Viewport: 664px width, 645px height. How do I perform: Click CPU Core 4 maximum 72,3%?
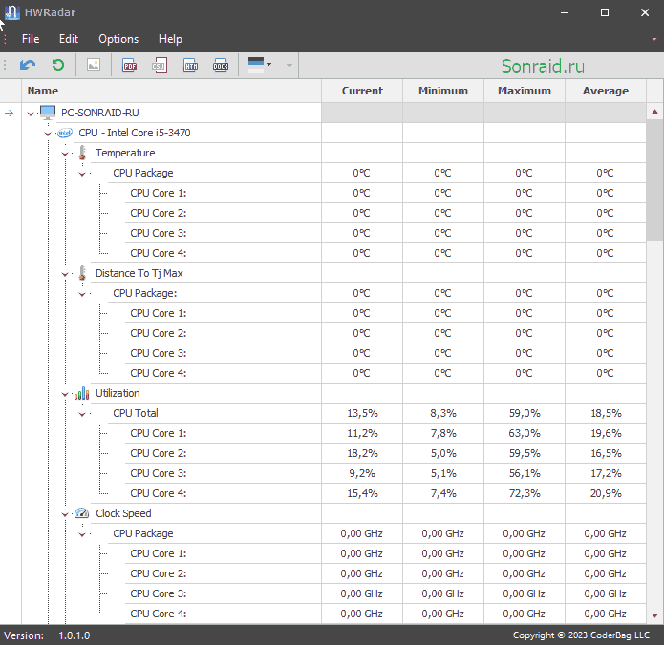[x=525, y=493]
